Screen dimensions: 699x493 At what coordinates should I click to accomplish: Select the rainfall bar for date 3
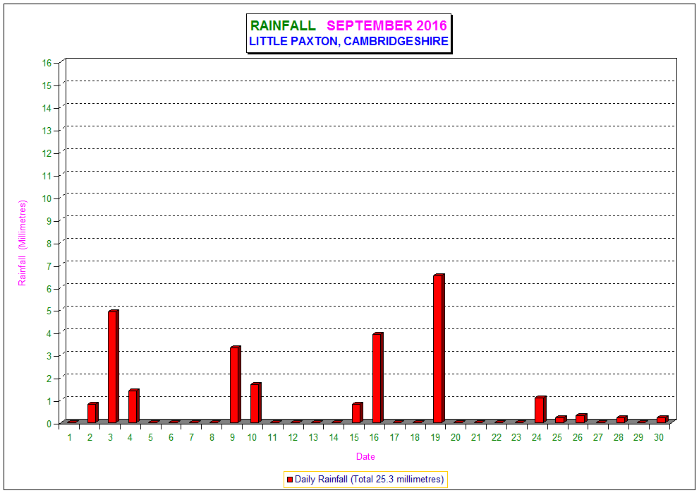(114, 366)
